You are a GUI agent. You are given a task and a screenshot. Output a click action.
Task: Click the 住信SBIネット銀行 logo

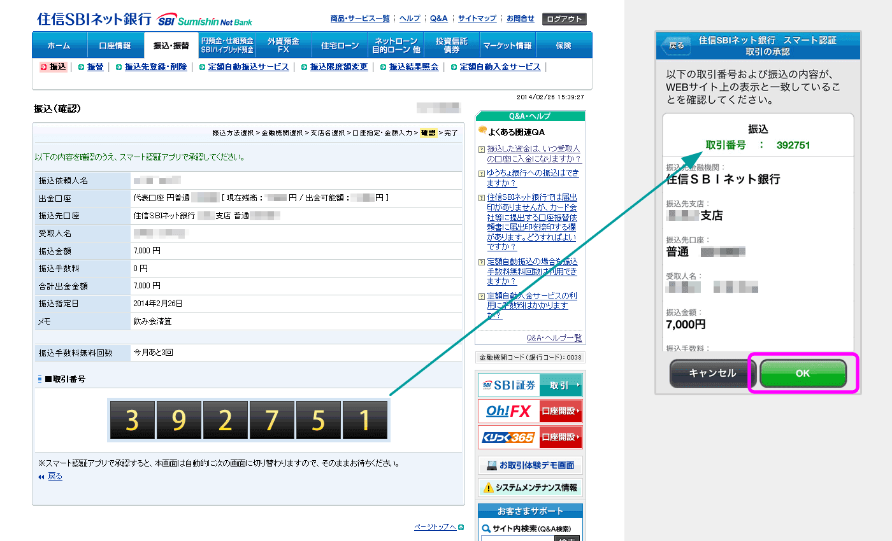tap(145, 19)
